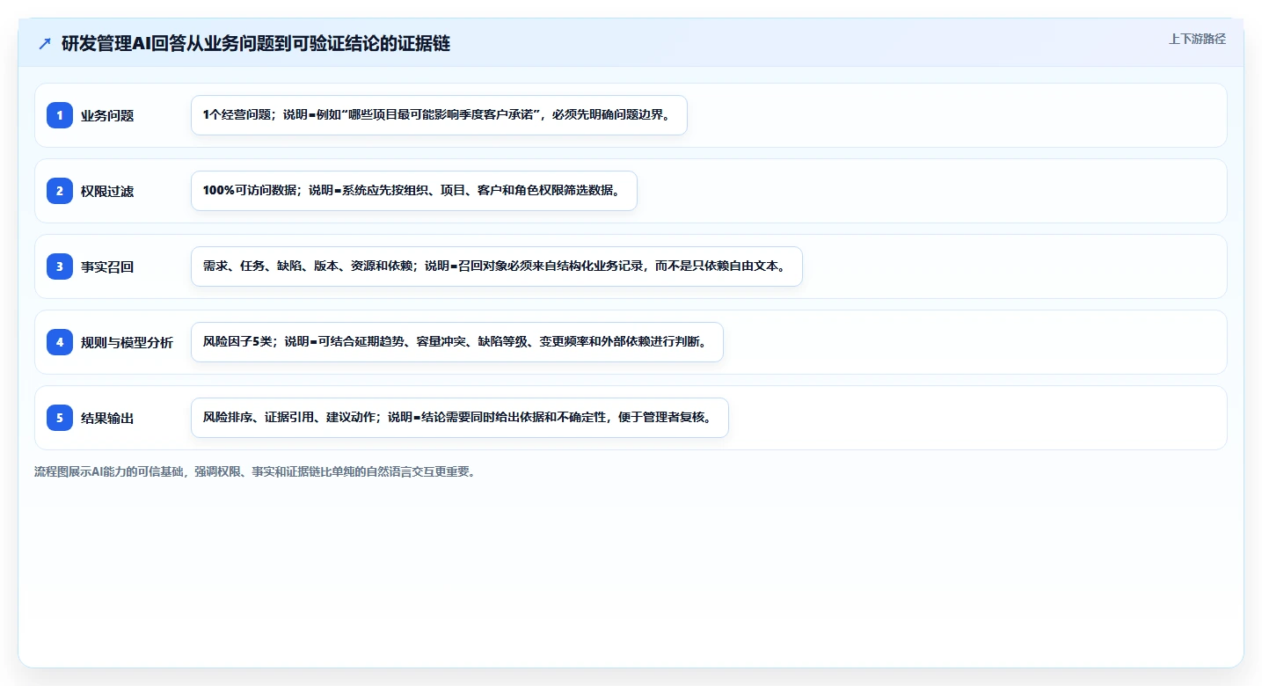
Task: Click the 需求、任务、缺陷 description box
Action: coord(497,266)
